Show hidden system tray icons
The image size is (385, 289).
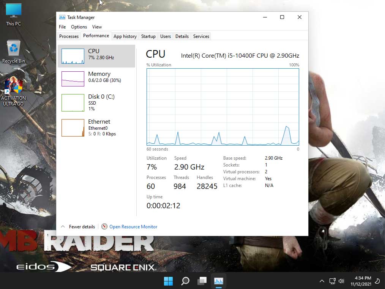point(322,281)
